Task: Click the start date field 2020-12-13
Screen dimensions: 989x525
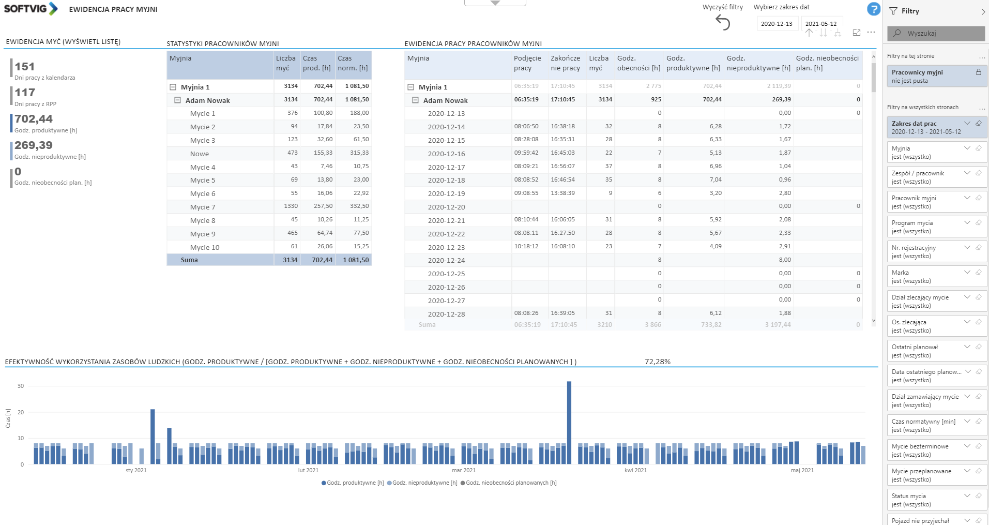Action: point(776,24)
